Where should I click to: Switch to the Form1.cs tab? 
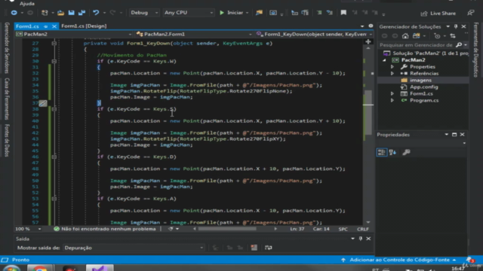pyautogui.click(x=27, y=26)
